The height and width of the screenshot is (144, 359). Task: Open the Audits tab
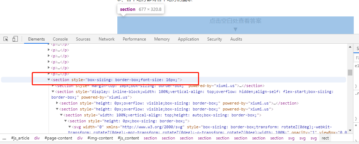pyautogui.click(x=236, y=39)
